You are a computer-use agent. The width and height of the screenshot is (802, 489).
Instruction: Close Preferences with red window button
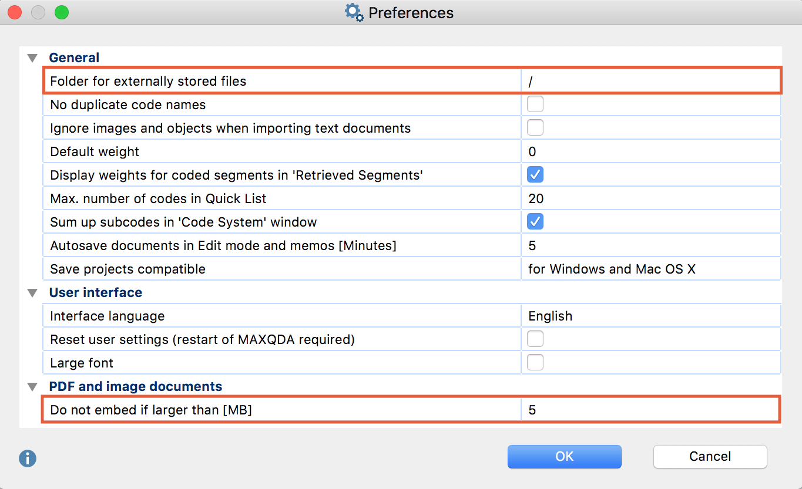tap(15, 12)
